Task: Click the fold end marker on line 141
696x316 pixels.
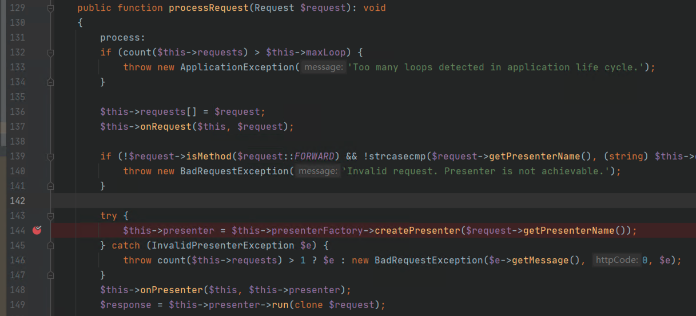Action: pos(50,186)
